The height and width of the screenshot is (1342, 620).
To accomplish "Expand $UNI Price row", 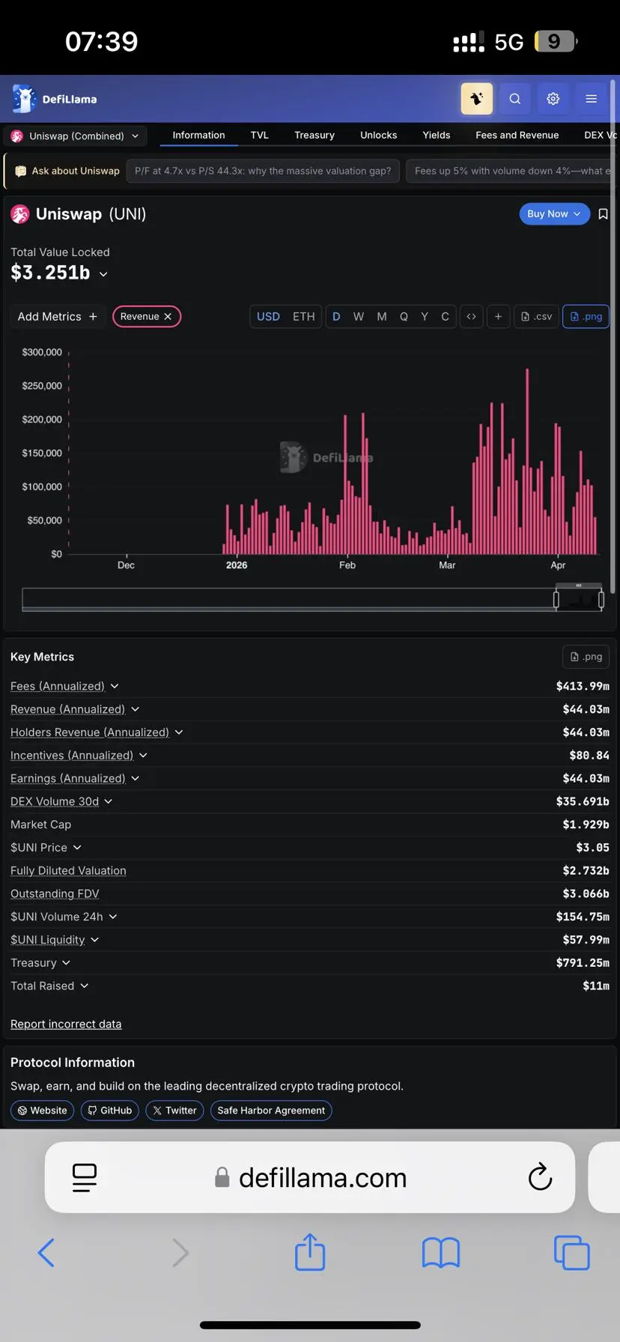I will (x=77, y=848).
